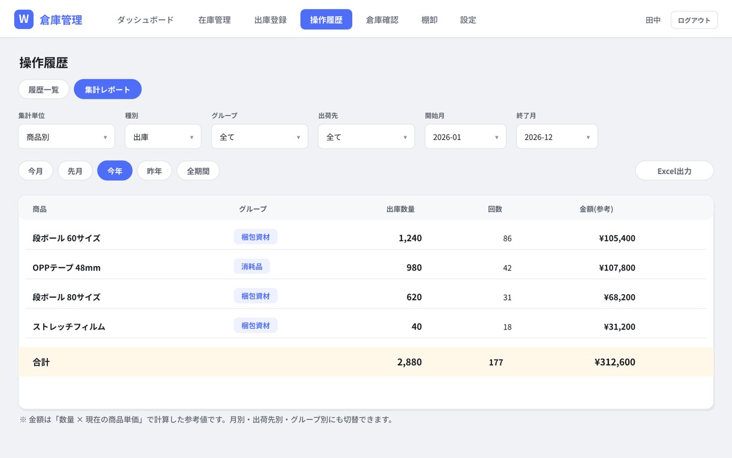Choose the 昨年 period preset
Viewport: 732px width, 458px height.
click(154, 171)
